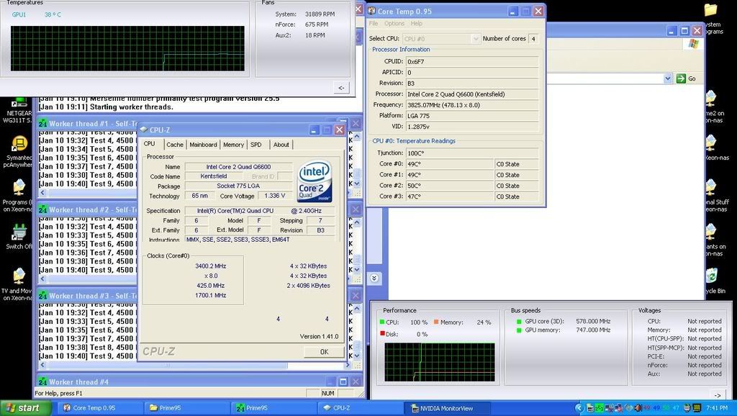Click the Windows start button
The width and height of the screenshot is (737, 416).
coord(25,408)
